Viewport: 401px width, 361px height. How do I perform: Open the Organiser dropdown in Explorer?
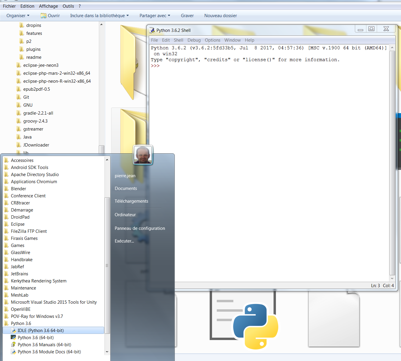(x=18, y=16)
